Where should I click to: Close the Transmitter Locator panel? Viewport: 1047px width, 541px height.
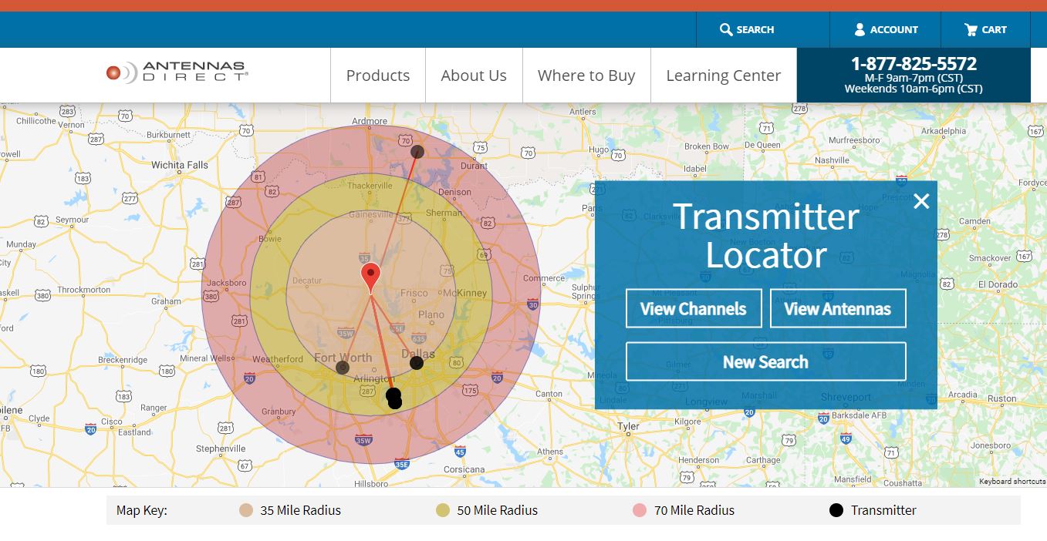(921, 201)
